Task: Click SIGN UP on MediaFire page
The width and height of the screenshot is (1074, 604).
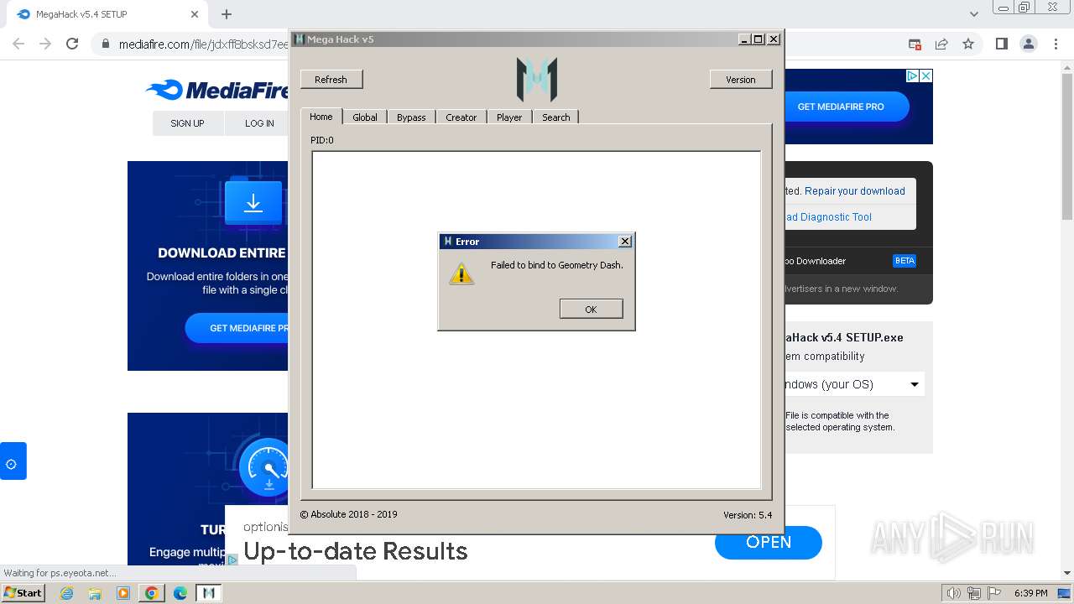Action: 187,123
